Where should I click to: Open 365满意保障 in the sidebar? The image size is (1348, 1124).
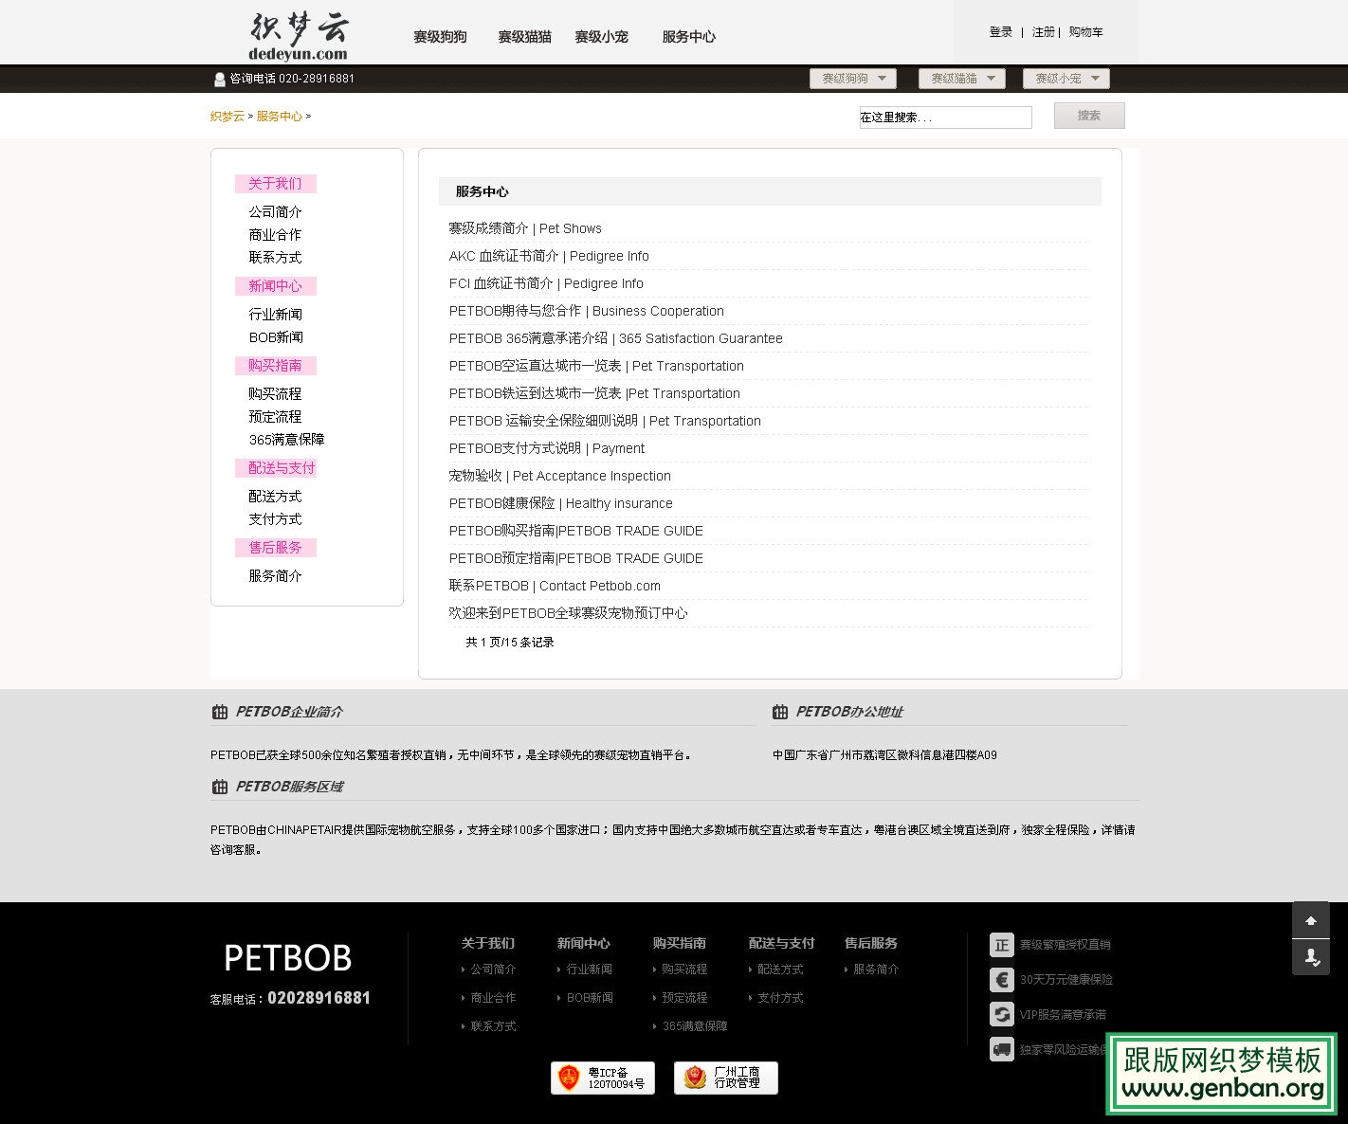287,440
